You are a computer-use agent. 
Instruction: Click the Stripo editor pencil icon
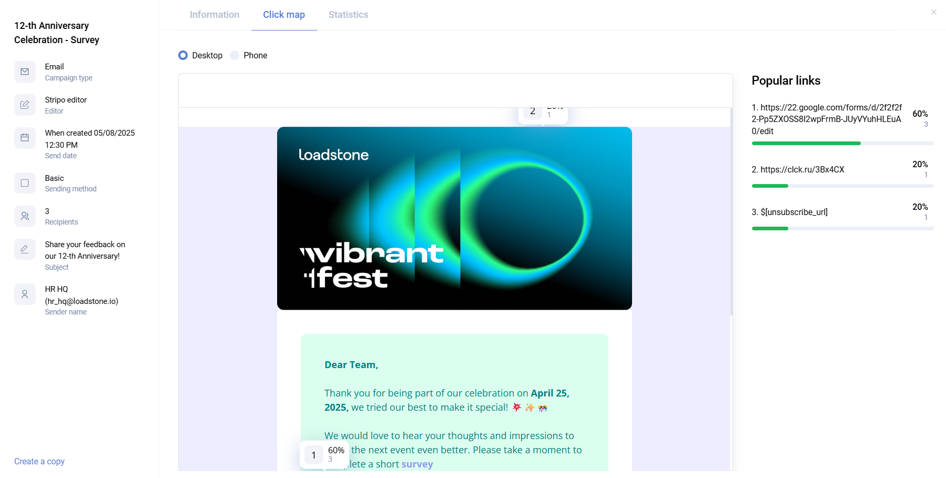pyautogui.click(x=25, y=105)
